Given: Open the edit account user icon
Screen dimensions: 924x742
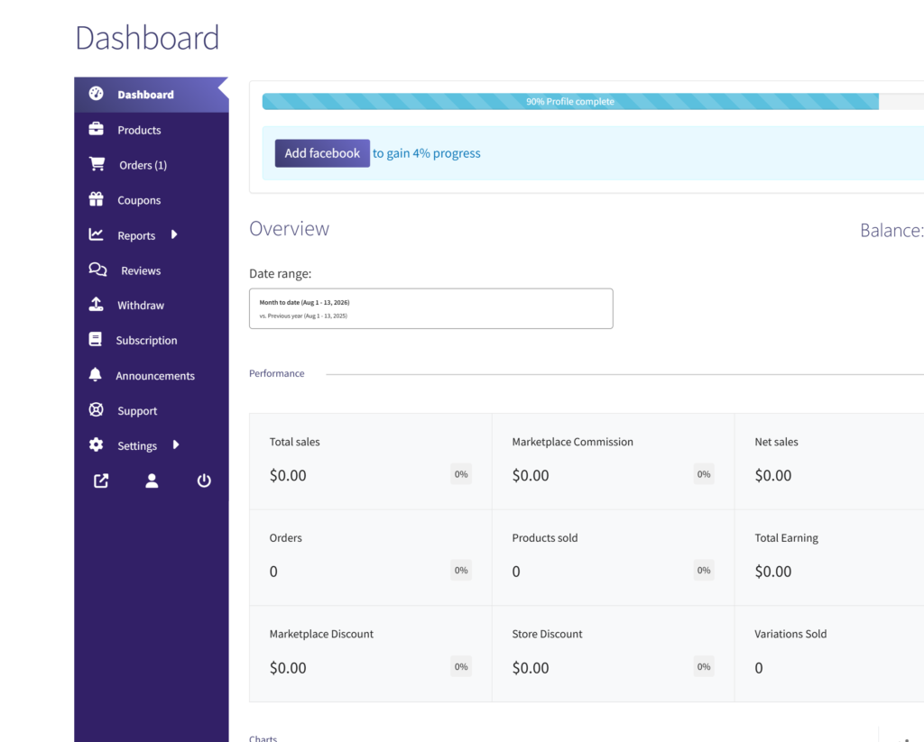Looking at the screenshot, I should 152,481.
